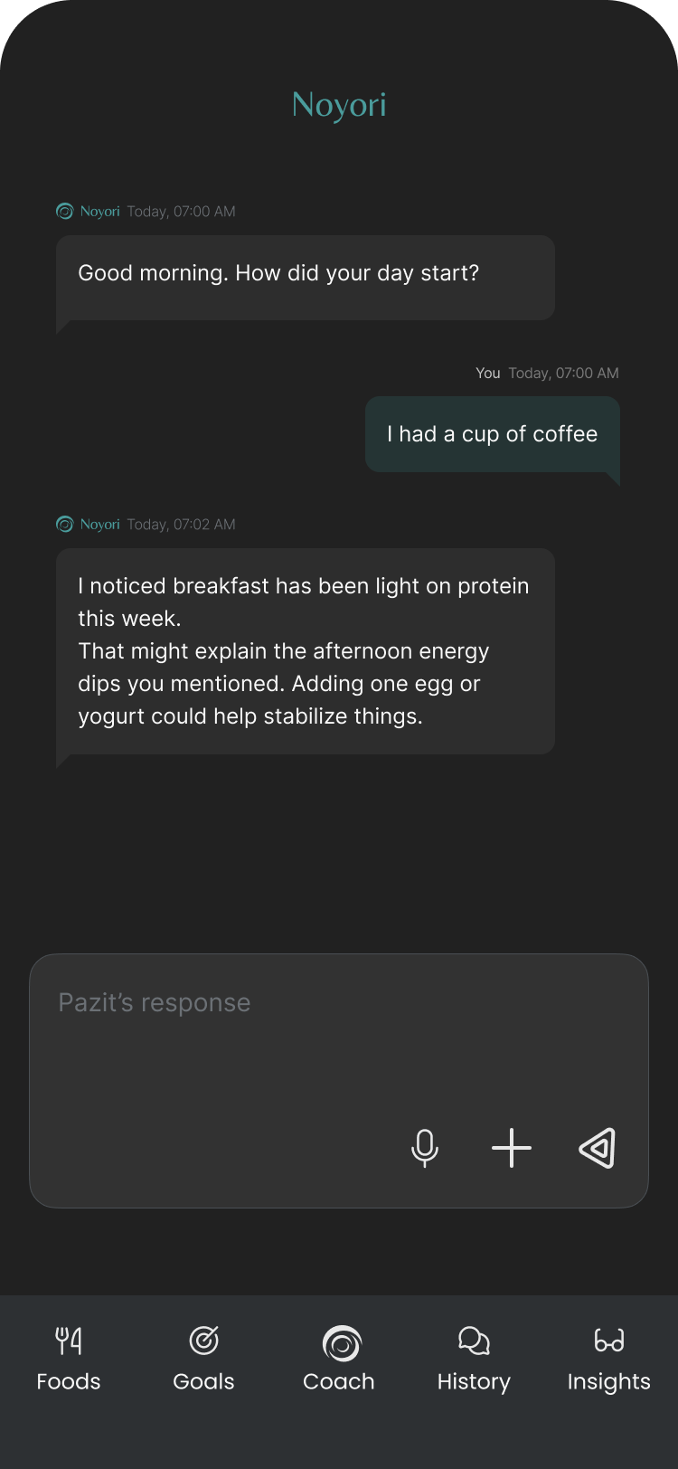The image size is (678, 1469).
Task: Click the Noyori avatar beside the 07:02 AM message
Action: (x=65, y=525)
